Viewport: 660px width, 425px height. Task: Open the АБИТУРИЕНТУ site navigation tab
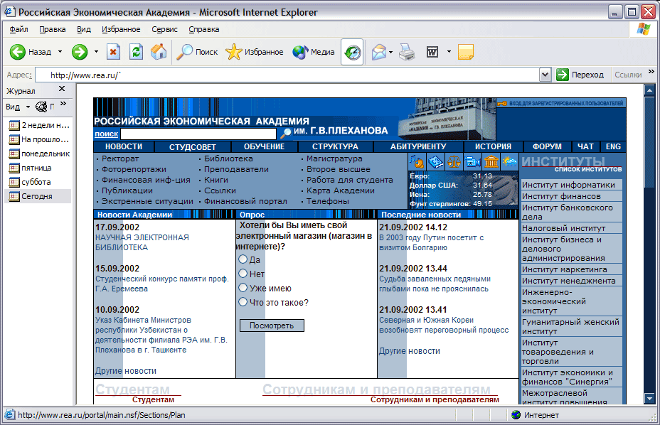(x=418, y=146)
